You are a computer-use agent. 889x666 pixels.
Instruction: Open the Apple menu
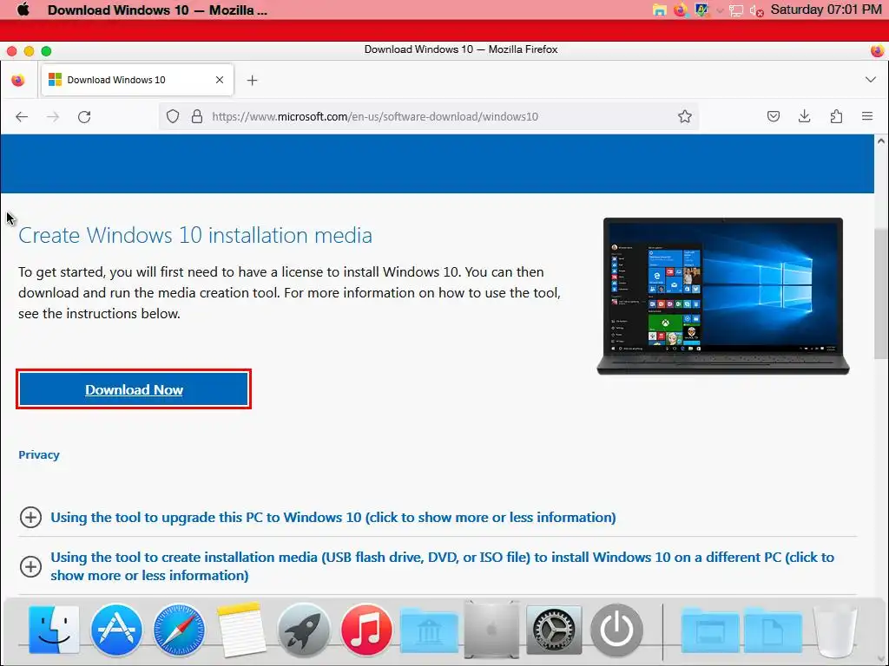click(x=23, y=10)
